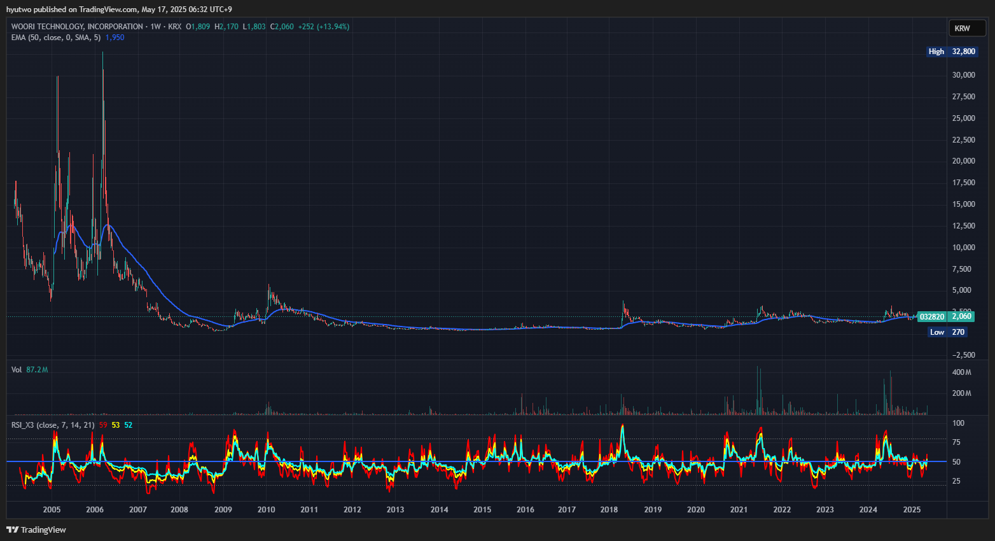Click the 5,000 price axis label
This screenshot has width=995, height=541.
(961, 290)
